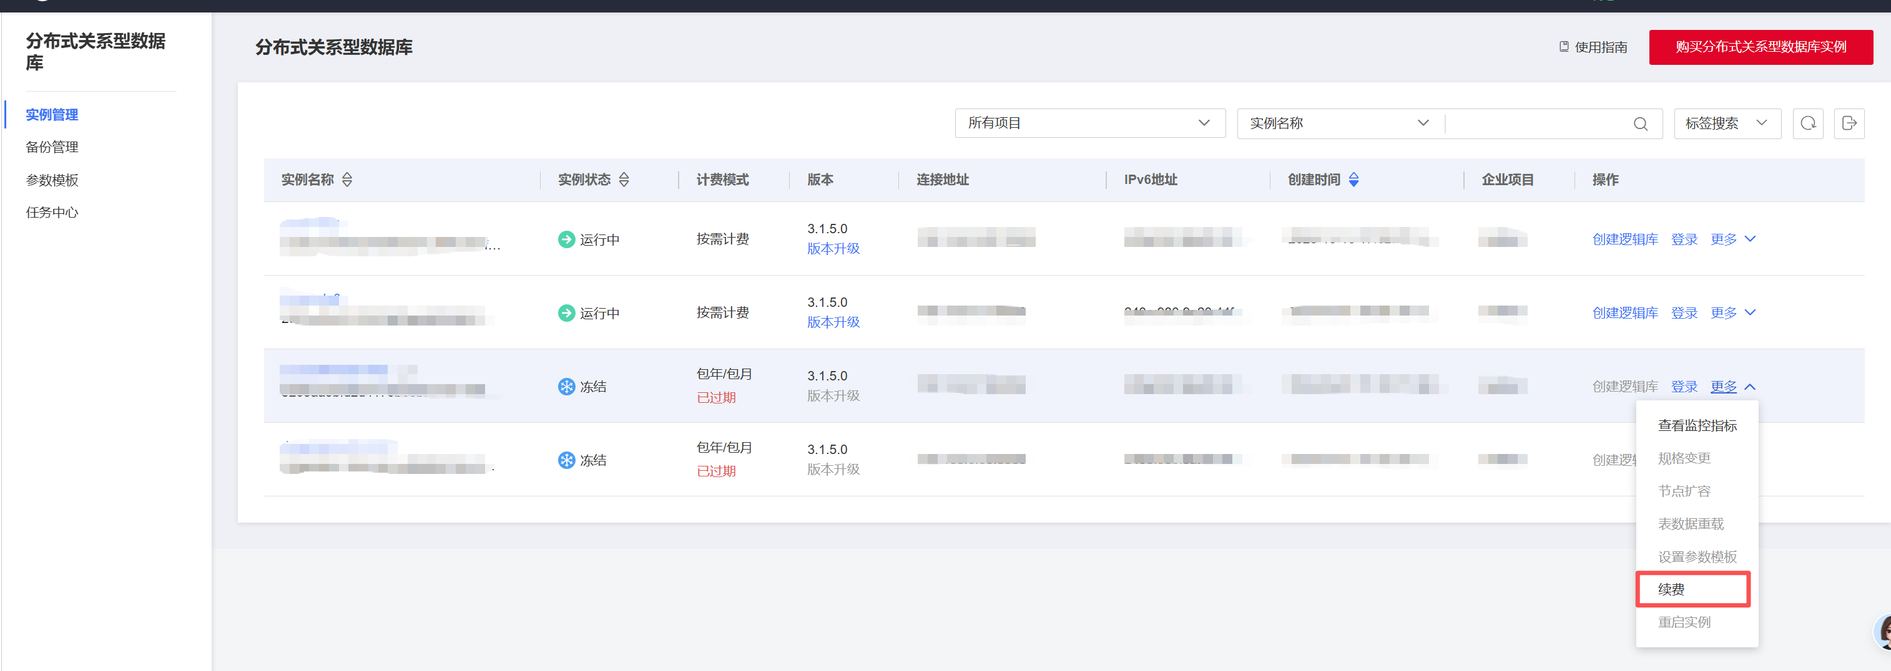Viewport: 1891px width, 671px height.
Task: Click 登录 link on second instance row
Action: 1684,313
